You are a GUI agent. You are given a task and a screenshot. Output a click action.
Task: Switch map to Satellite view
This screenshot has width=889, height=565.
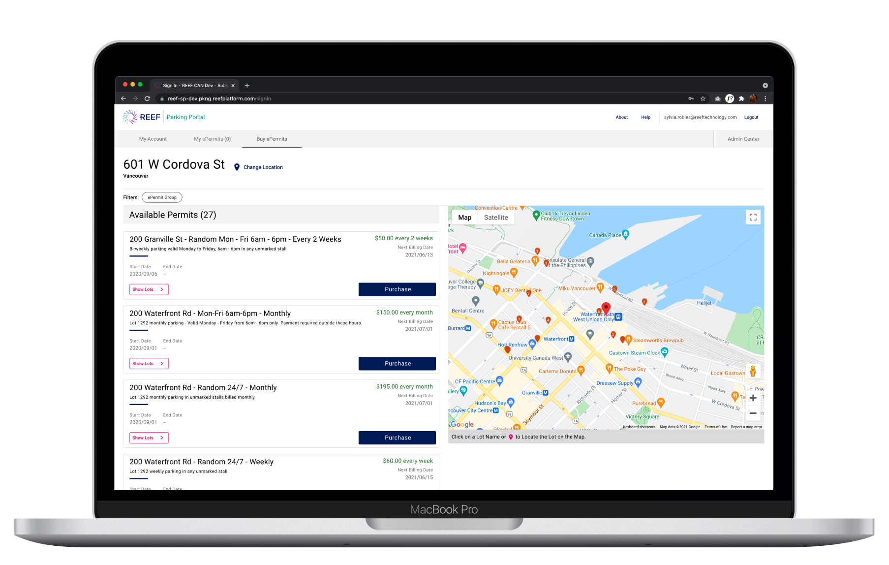pyautogui.click(x=496, y=218)
